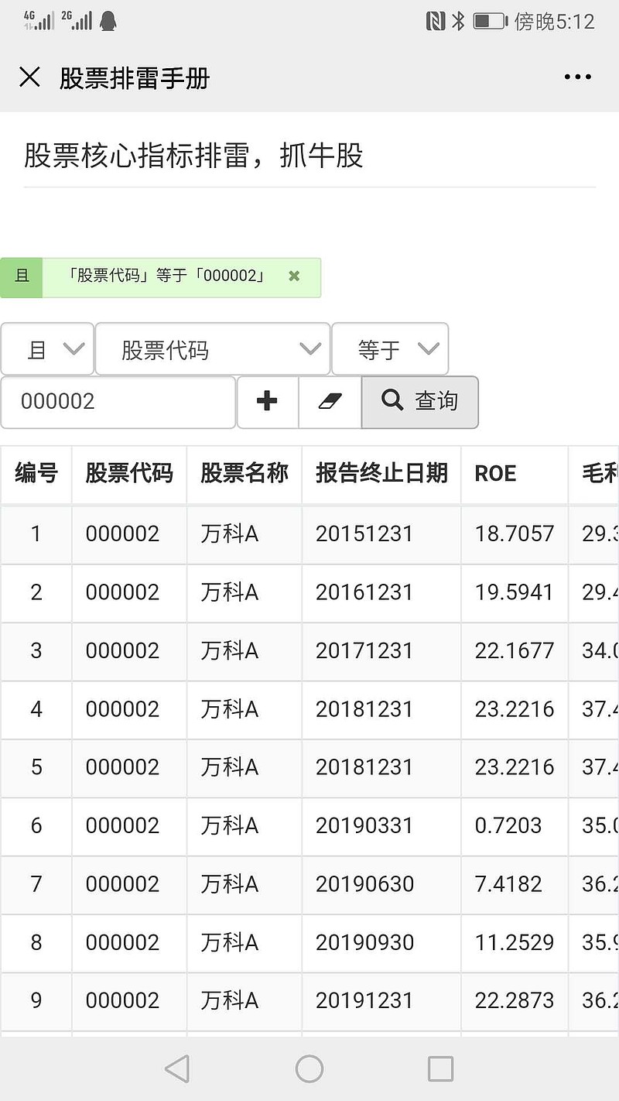
Task: Click ROE value 19.5941
Action: point(515,592)
